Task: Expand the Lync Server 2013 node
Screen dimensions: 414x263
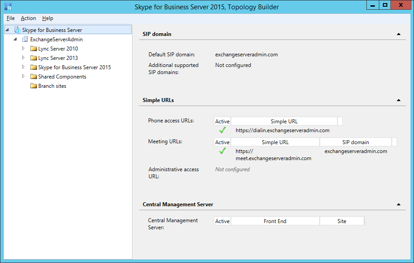Action: pyautogui.click(x=23, y=57)
